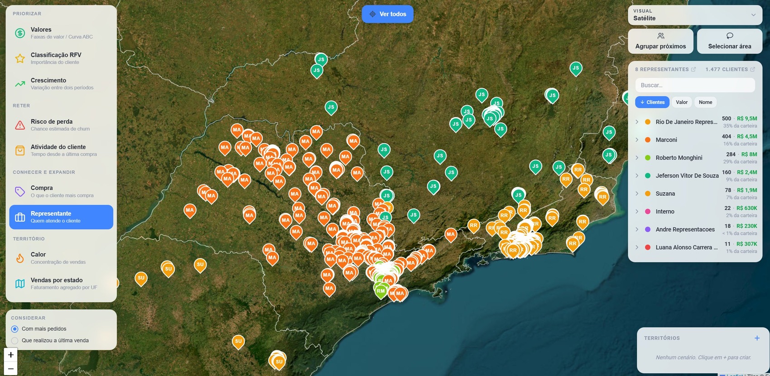The image size is (770, 376).
Task: Click the Classificação RFV star icon
Action: tap(20, 58)
